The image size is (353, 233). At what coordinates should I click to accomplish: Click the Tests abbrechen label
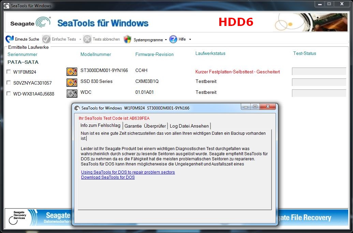[x=106, y=39]
